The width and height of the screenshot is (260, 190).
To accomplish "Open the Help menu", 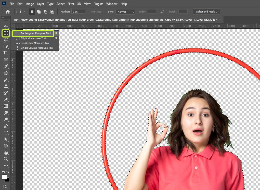I will point(124,4).
